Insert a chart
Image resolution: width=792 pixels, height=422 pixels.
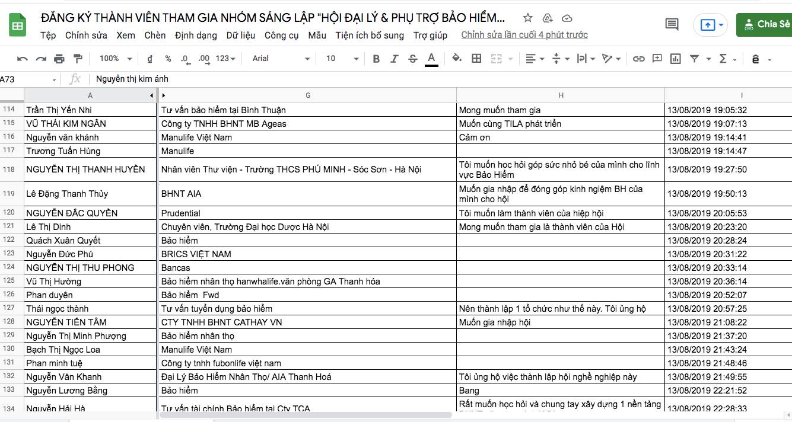pyautogui.click(x=675, y=59)
